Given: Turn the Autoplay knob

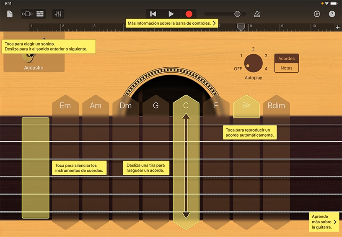Looking at the screenshot, I should (253, 63).
